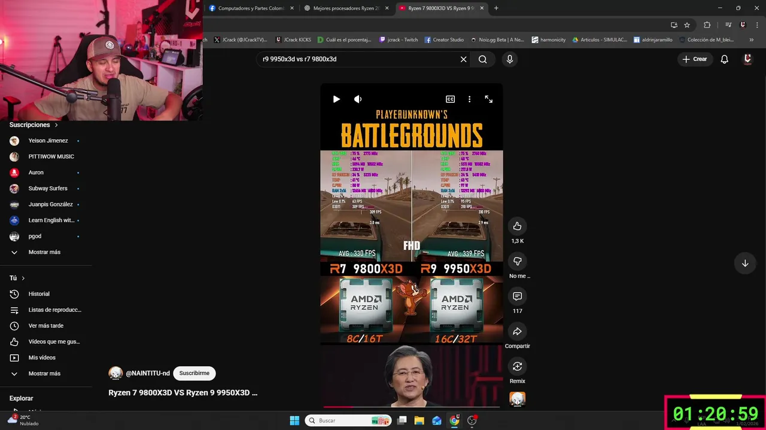
Task: Click the YouTube search magnifier button
Action: tap(482, 59)
